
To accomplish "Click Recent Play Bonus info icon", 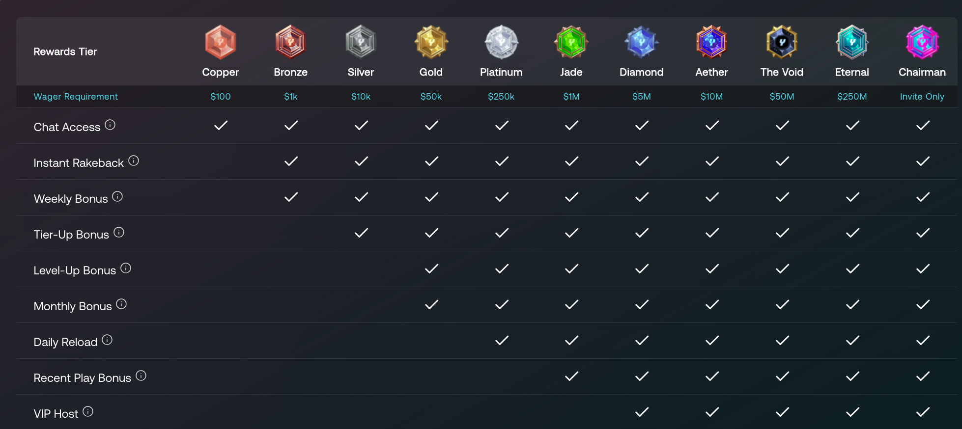I will [x=141, y=376].
